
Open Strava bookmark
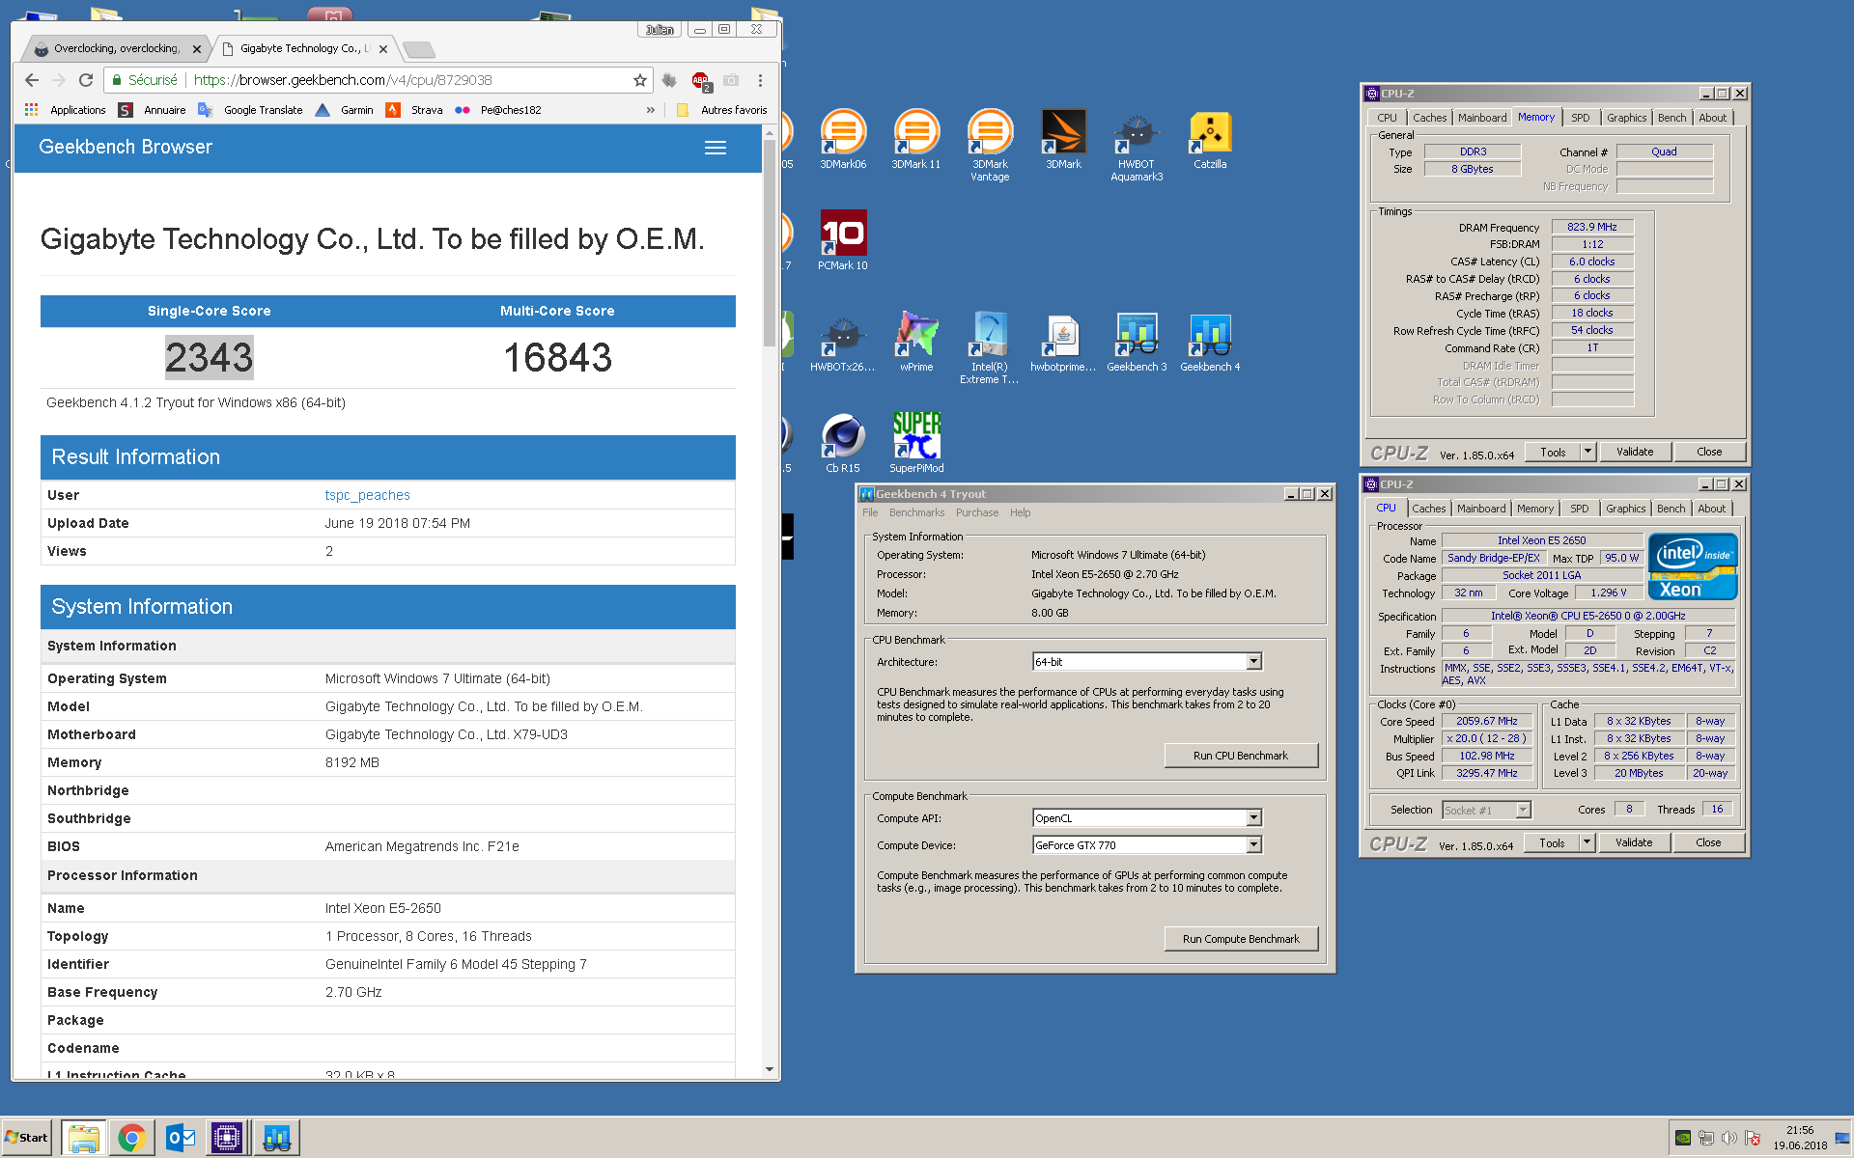(x=414, y=110)
